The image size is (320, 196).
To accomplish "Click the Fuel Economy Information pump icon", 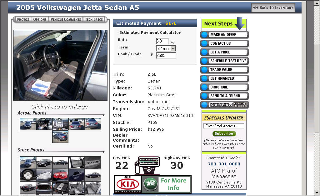I will click(147, 165).
